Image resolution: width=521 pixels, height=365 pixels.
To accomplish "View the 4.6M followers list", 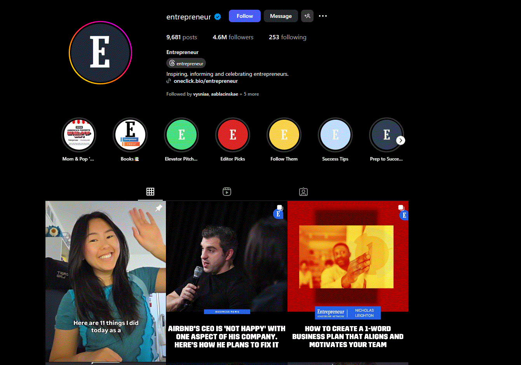I will (233, 37).
